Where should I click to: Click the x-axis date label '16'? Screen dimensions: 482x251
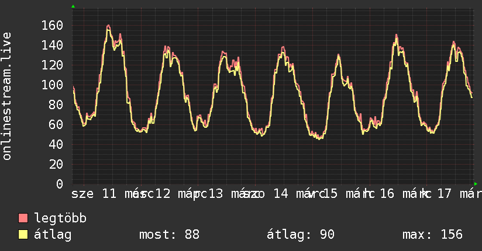[387, 194]
